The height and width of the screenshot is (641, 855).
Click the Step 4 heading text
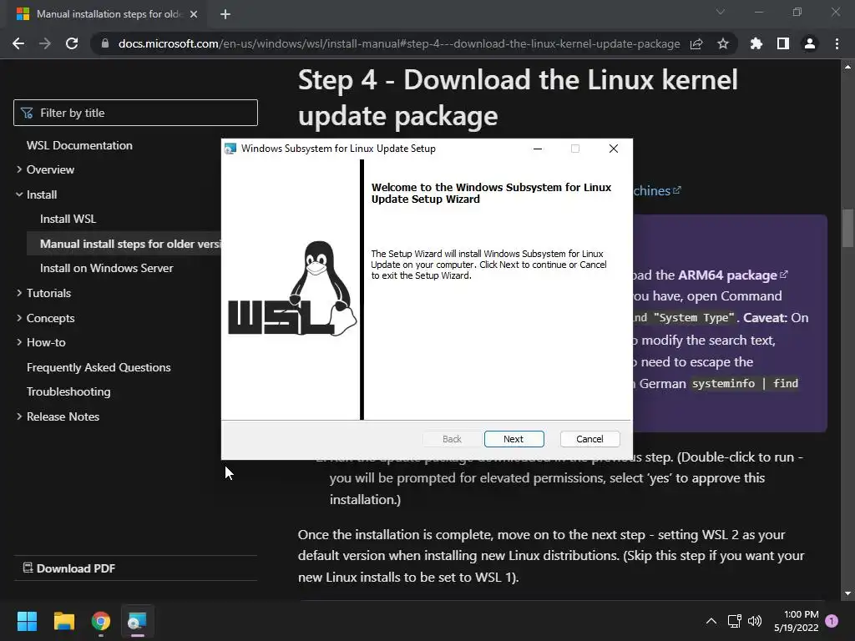[518, 98]
